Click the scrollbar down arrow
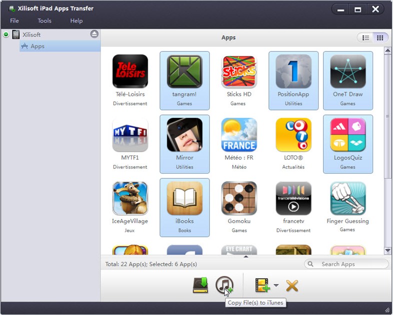The height and width of the screenshot is (315, 393). tap(387, 250)
